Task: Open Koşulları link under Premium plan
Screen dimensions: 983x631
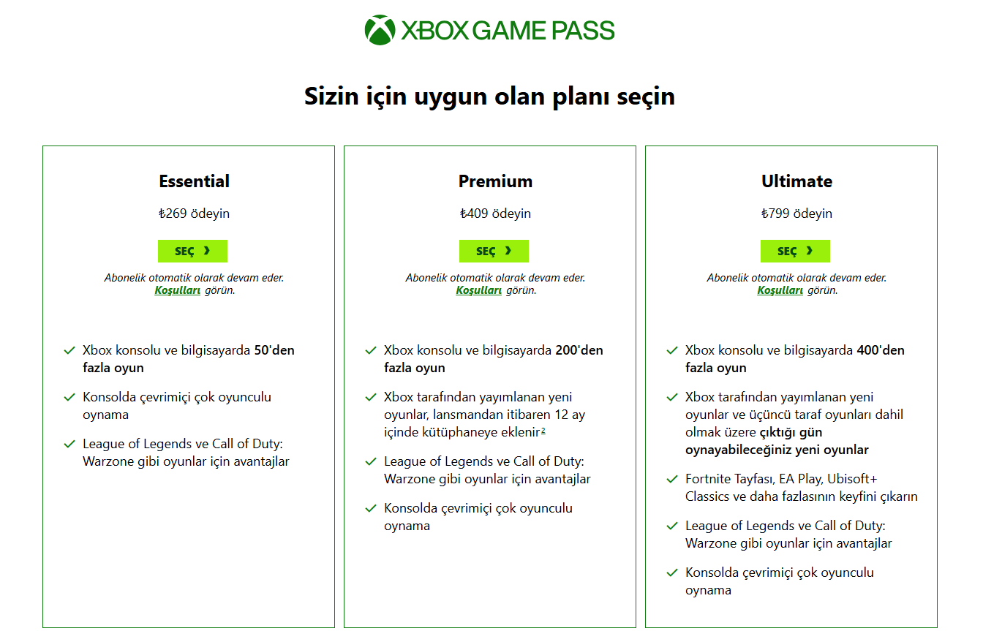Action: point(479,290)
